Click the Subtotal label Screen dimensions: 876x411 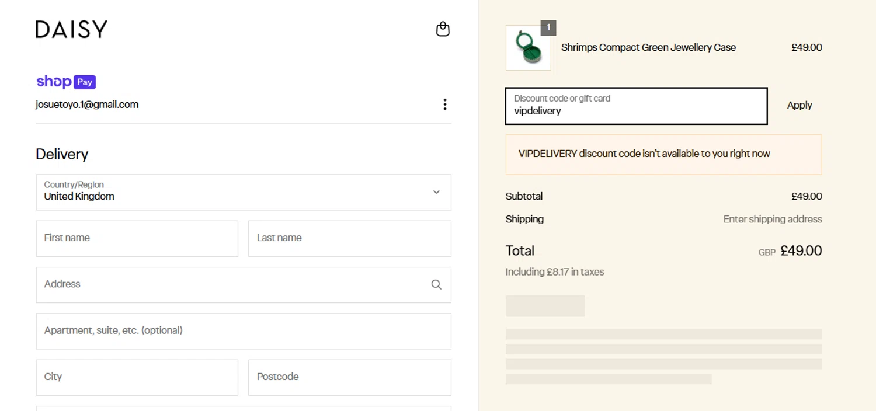tap(524, 197)
